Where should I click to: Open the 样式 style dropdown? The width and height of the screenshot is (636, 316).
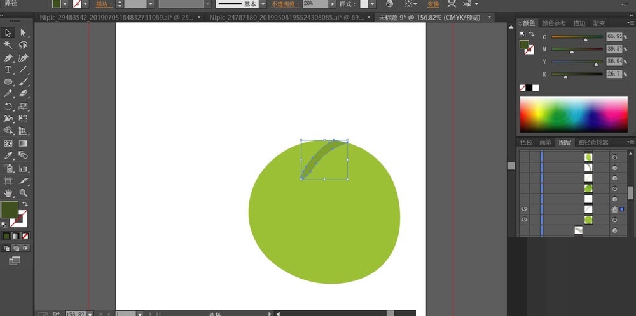[373, 4]
